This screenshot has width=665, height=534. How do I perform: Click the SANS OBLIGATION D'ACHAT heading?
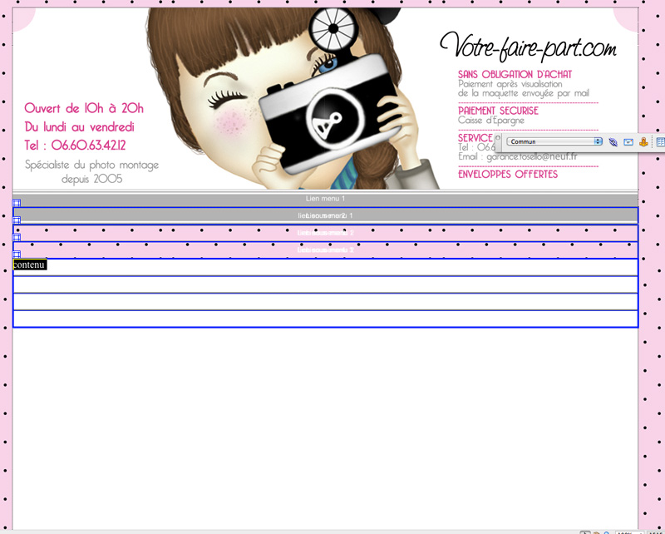point(515,74)
